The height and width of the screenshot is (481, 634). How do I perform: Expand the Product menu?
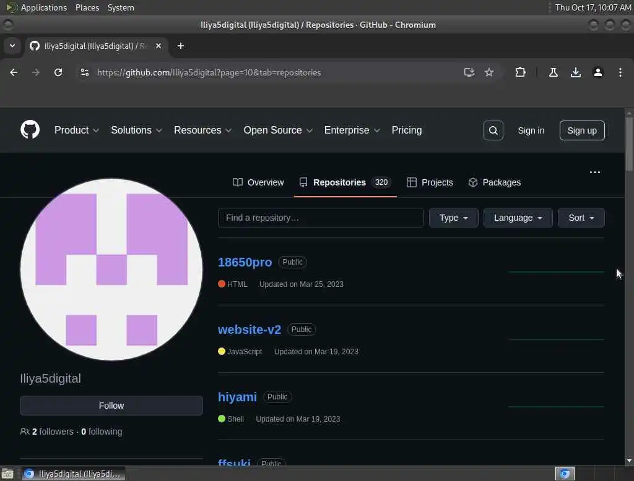[x=76, y=130]
